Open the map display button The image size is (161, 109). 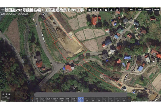pyautogui.click(x=148, y=9)
